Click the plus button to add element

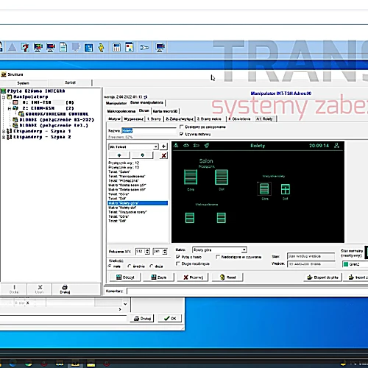pyautogui.click(x=163, y=146)
